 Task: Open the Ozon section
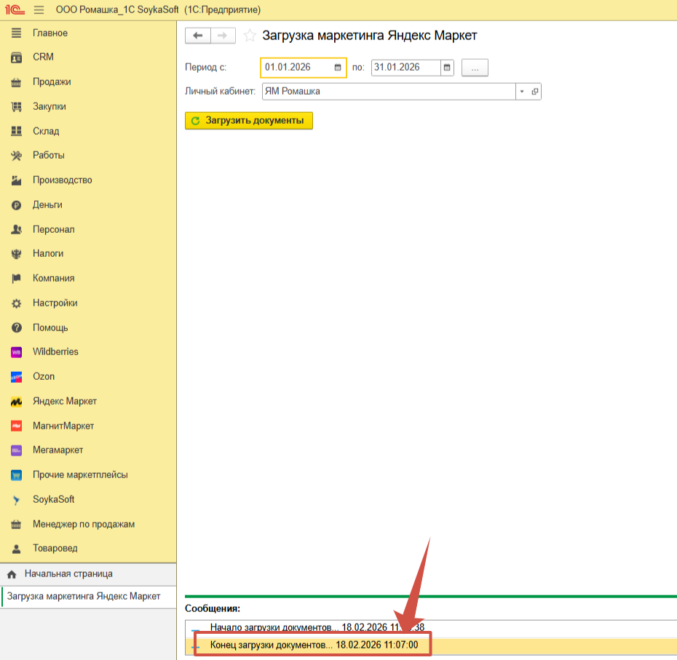[44, 376]
